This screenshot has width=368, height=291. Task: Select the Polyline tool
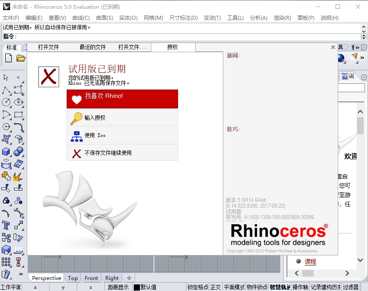[6, 90]
